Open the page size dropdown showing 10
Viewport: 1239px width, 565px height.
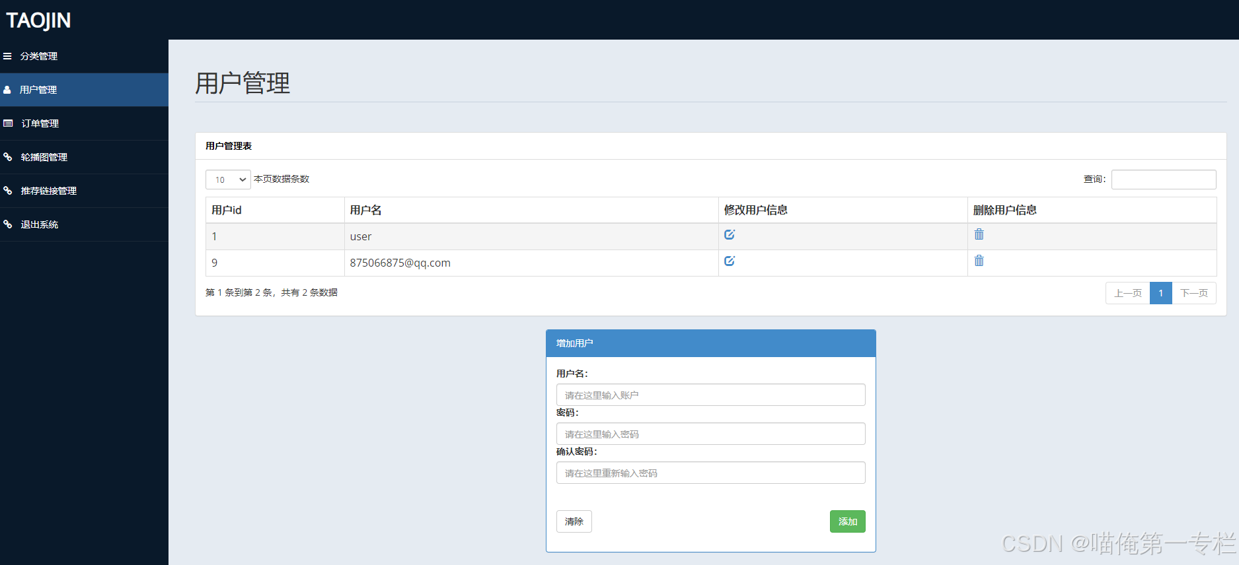click(228, 180)
